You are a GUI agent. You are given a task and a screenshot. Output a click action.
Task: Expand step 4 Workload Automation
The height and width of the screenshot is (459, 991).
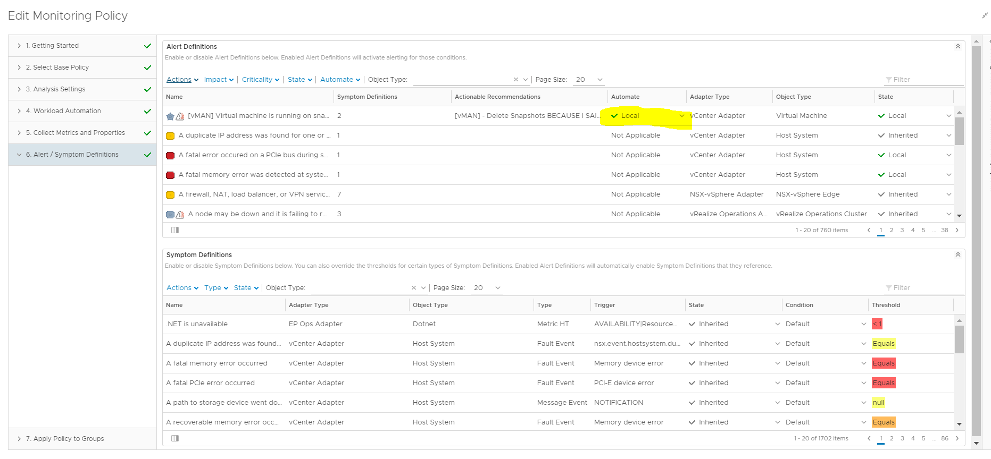coord(19,111)
